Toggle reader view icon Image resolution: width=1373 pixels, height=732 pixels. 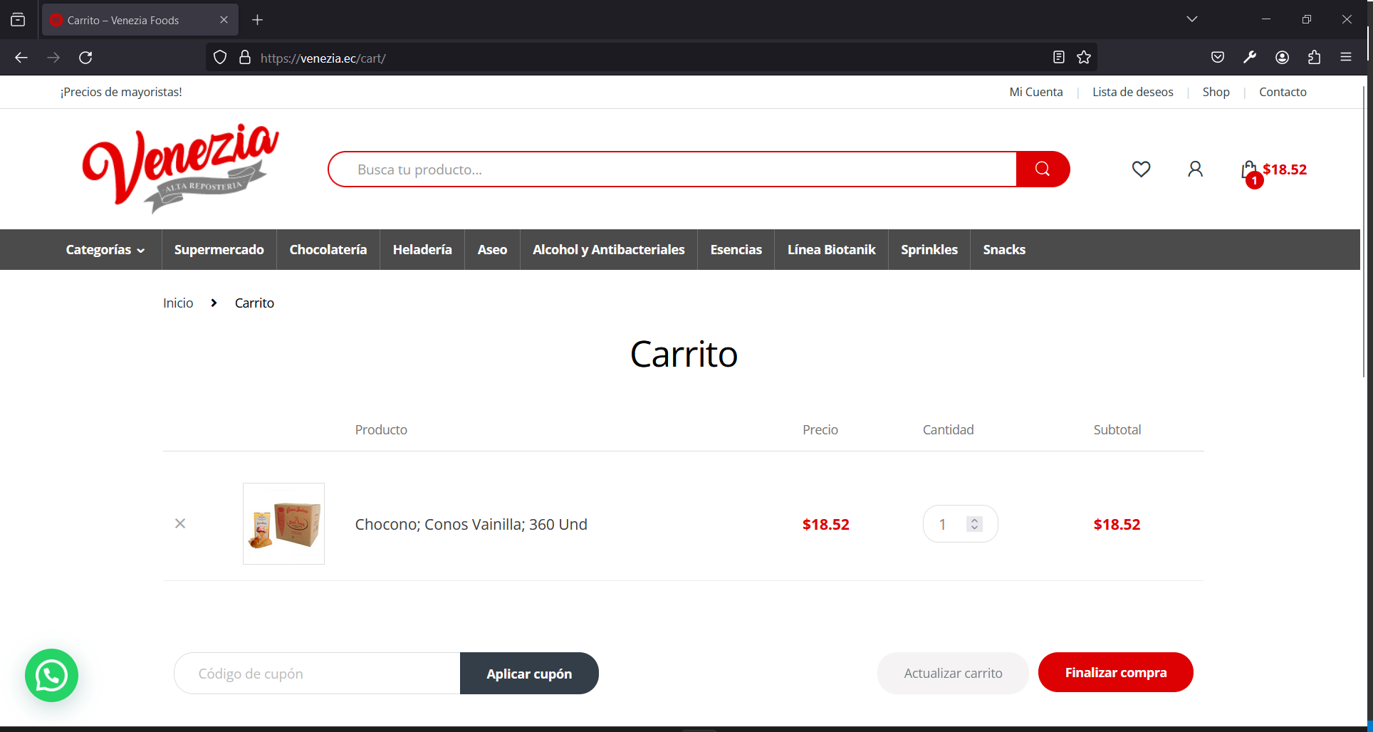tap(1059, 58)
